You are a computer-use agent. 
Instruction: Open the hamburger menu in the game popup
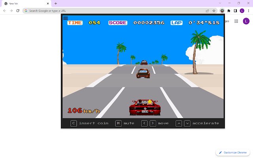(66, 18)
